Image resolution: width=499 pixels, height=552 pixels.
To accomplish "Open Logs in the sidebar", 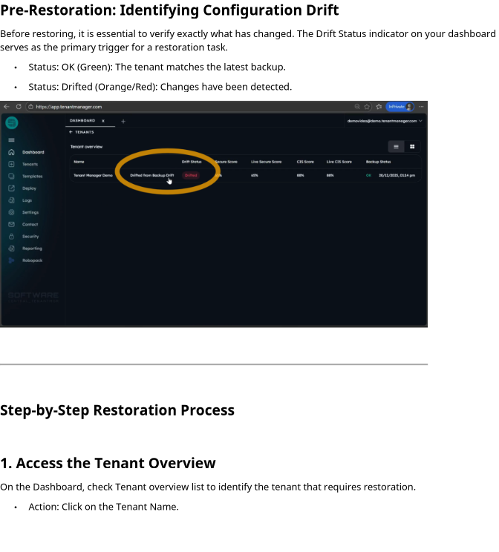I will (x=11, y=200).
